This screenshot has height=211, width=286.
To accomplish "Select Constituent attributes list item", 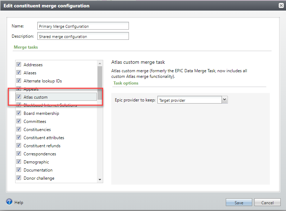I will [x=44, y=138].
